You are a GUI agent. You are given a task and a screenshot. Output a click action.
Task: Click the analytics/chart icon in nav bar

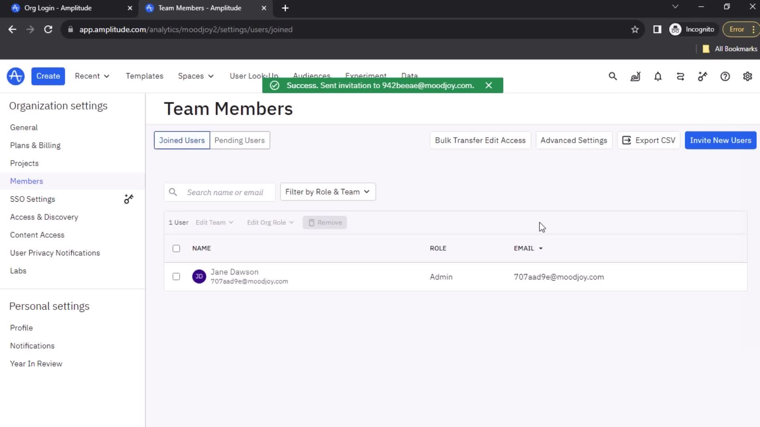pos(635,77)
